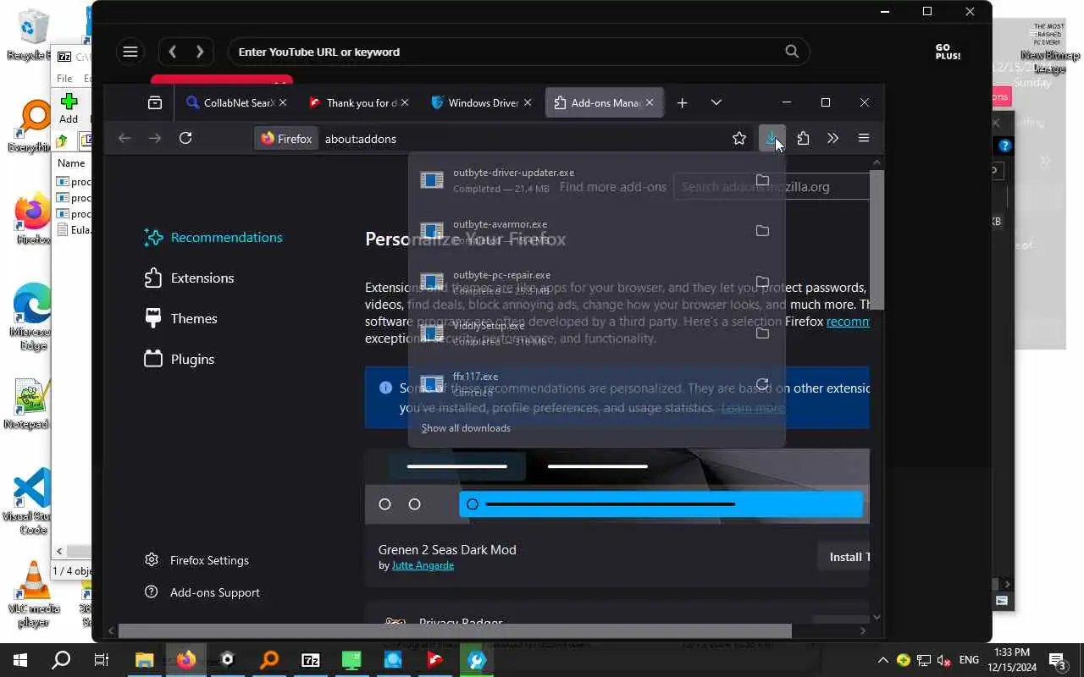
Task: Install the Grenen 2 Seas Dark Mod theme
Action: pyautogui.click(x=843, y=557)
